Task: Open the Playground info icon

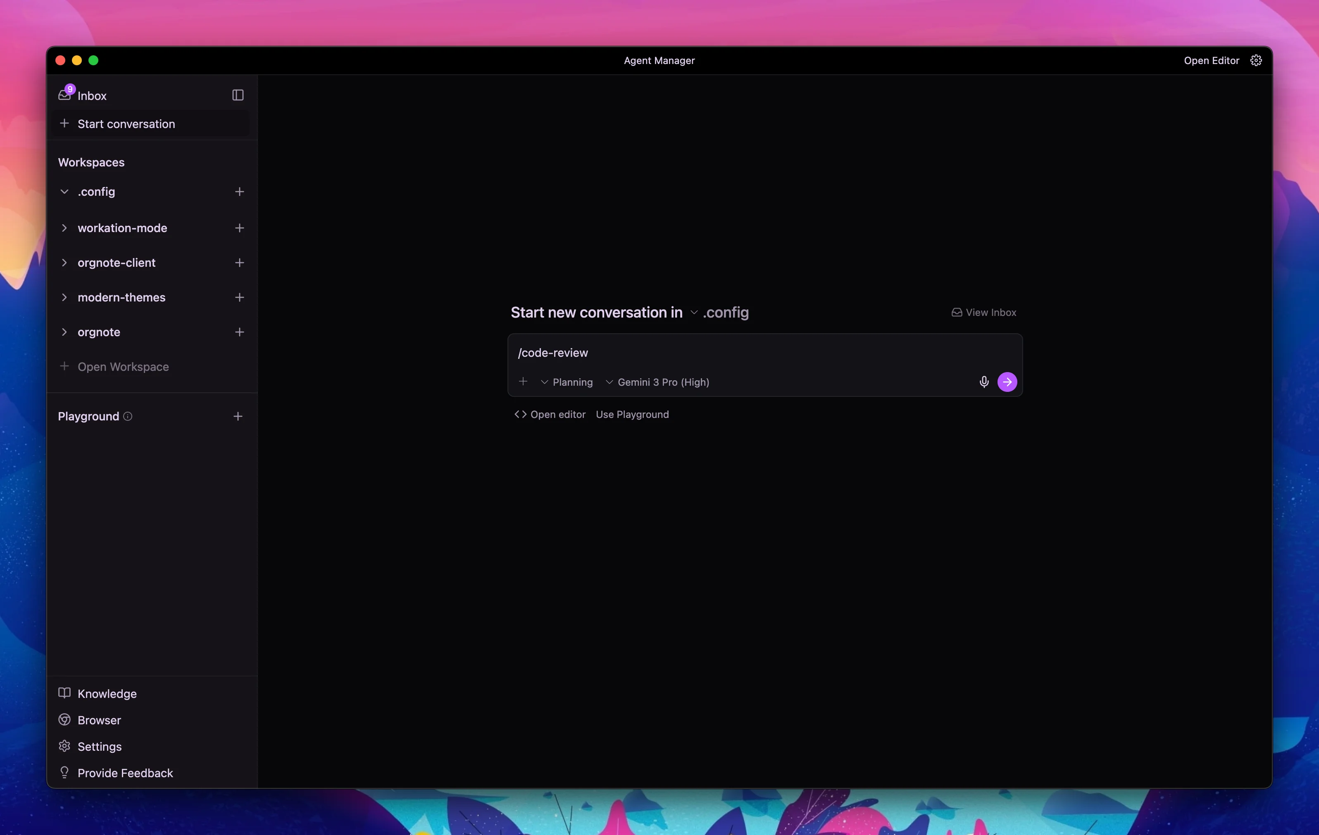Action: [128, 416]
